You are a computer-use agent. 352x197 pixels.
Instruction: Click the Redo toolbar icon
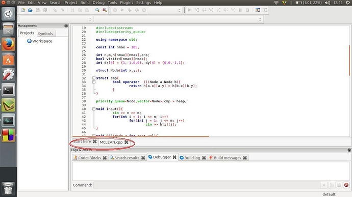62,10
